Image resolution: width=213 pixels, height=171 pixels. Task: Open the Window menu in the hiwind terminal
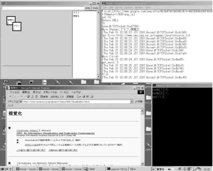pos(139,7)
